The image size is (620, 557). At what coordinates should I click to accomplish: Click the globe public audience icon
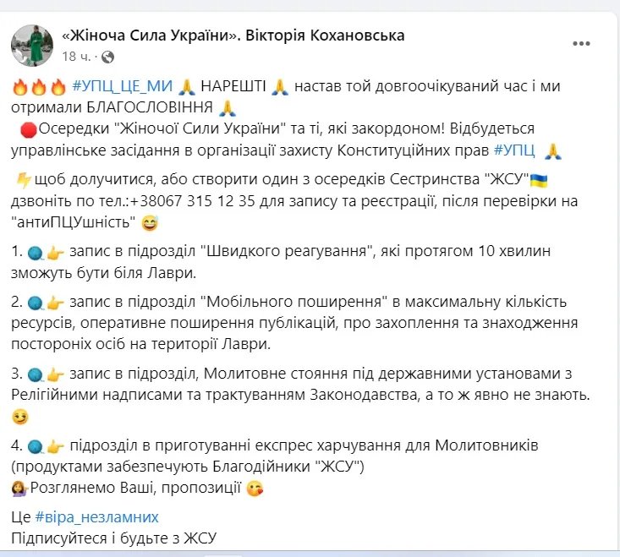(107, 57)
